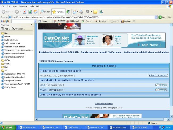173x130 pixels.
Task: Open the Search toolbar button
Action: (45, 12)
